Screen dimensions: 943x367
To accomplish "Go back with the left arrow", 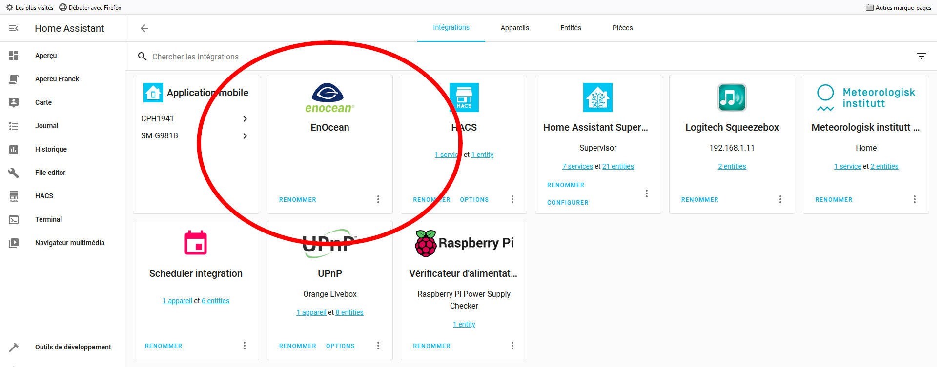I will (144, 28).
